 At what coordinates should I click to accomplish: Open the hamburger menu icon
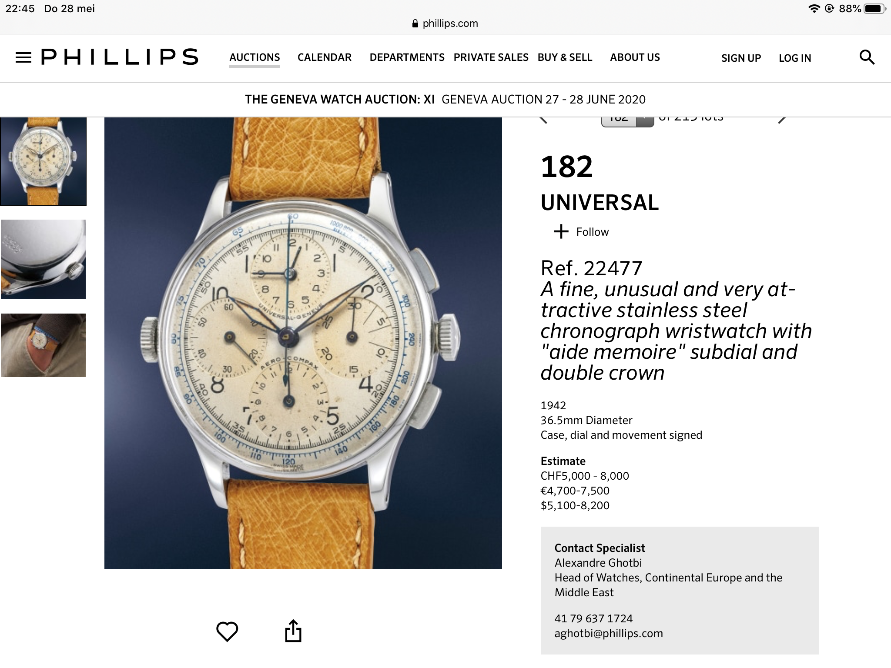pyautogui.click(x=23, y=58)
